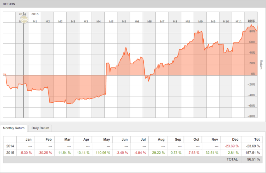Click the M7 month marker
The image size is (266, 173).
point(162,21)
